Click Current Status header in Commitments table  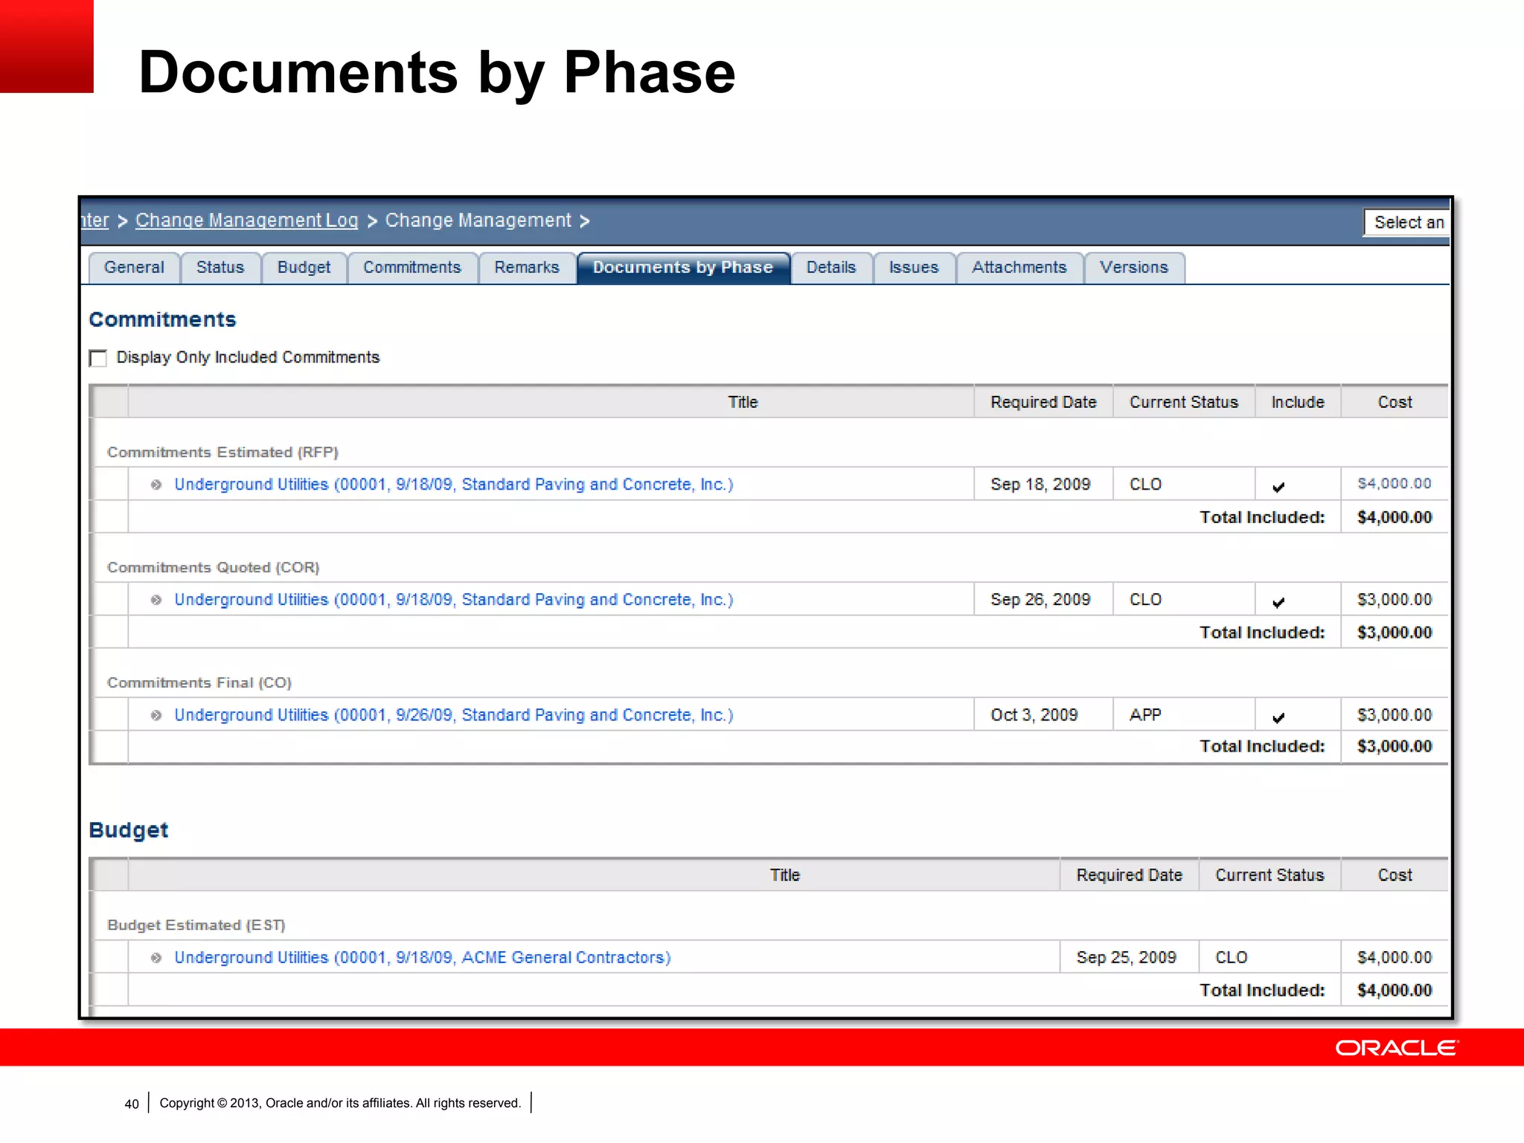click(1184, 403)
